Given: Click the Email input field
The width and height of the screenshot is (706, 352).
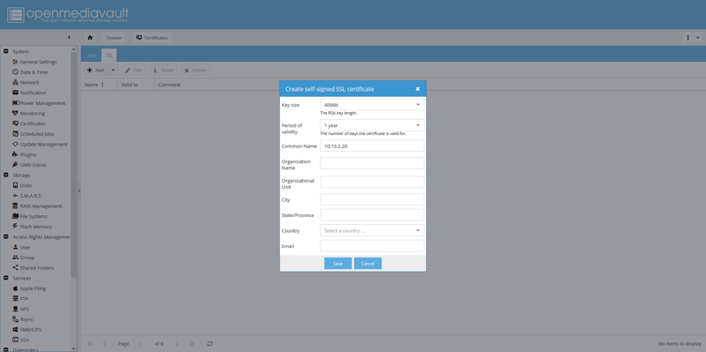Looking at the screenshot, I should pos(372,246).
